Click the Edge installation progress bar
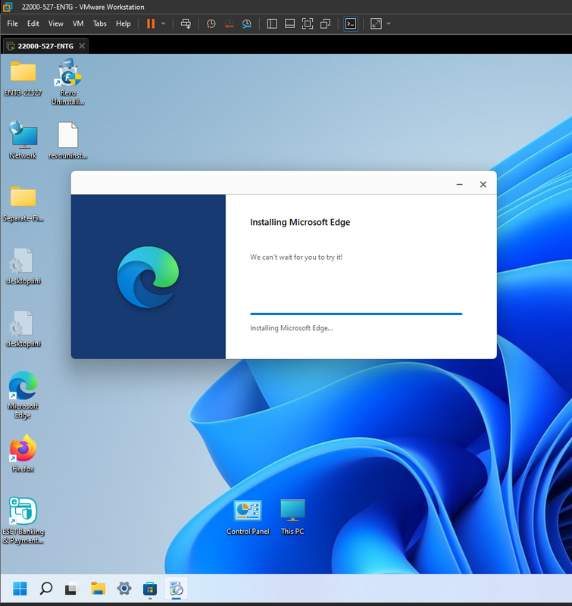Screen dimensions: 572x606 coord(356,314)
